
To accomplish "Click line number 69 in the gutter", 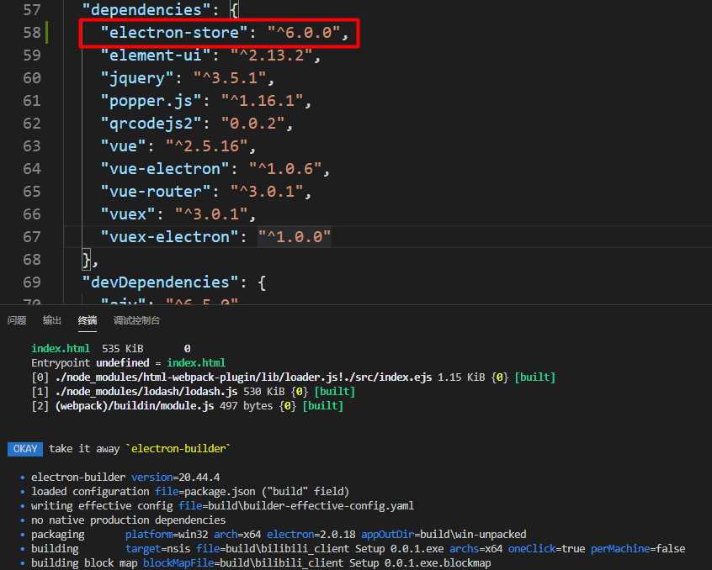I will coord(31,282).
